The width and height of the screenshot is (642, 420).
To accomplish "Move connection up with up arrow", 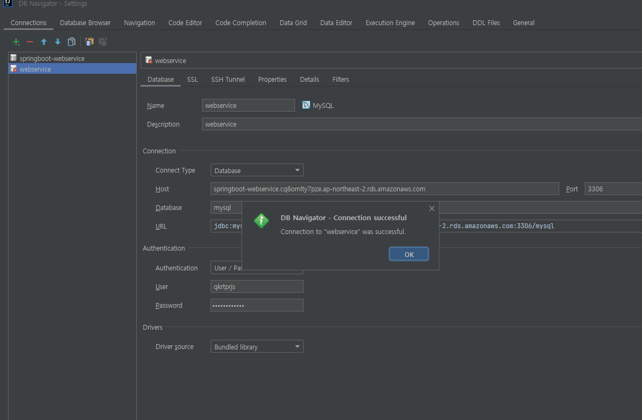I will coord(44,42).
